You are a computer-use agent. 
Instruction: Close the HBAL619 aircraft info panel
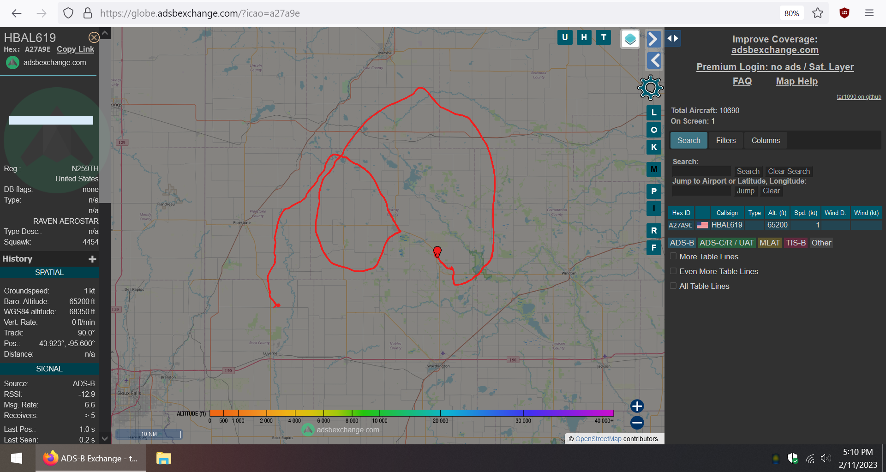pyautogui.click(x=94, y=37)
